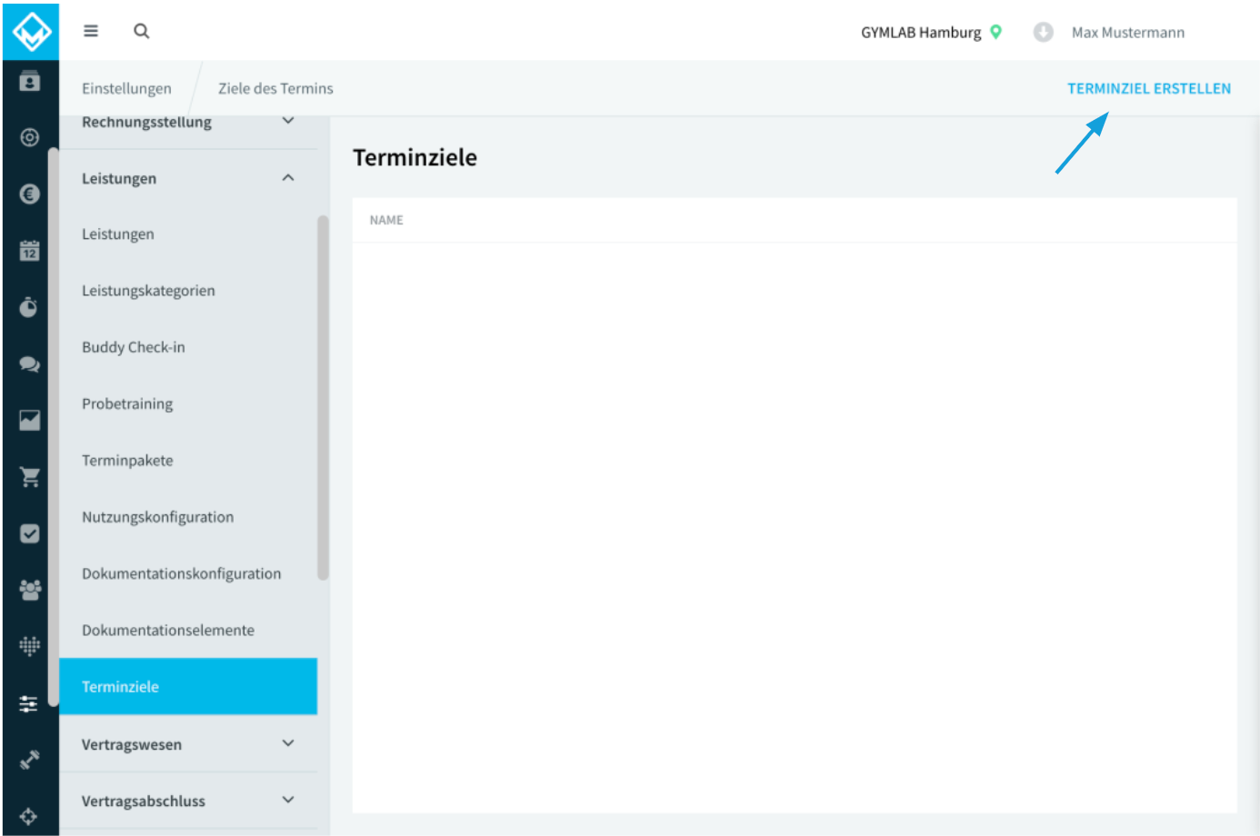Click the Terminziele page heading

[x=415, y=157]
